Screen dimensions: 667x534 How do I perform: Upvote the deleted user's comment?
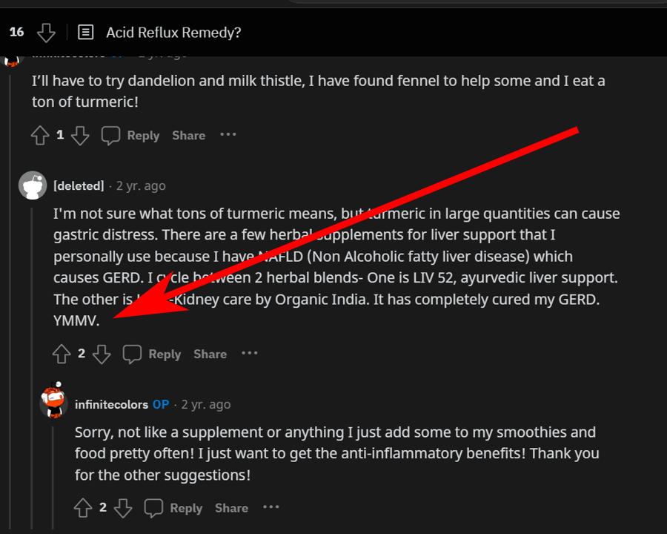pos(62,354)
